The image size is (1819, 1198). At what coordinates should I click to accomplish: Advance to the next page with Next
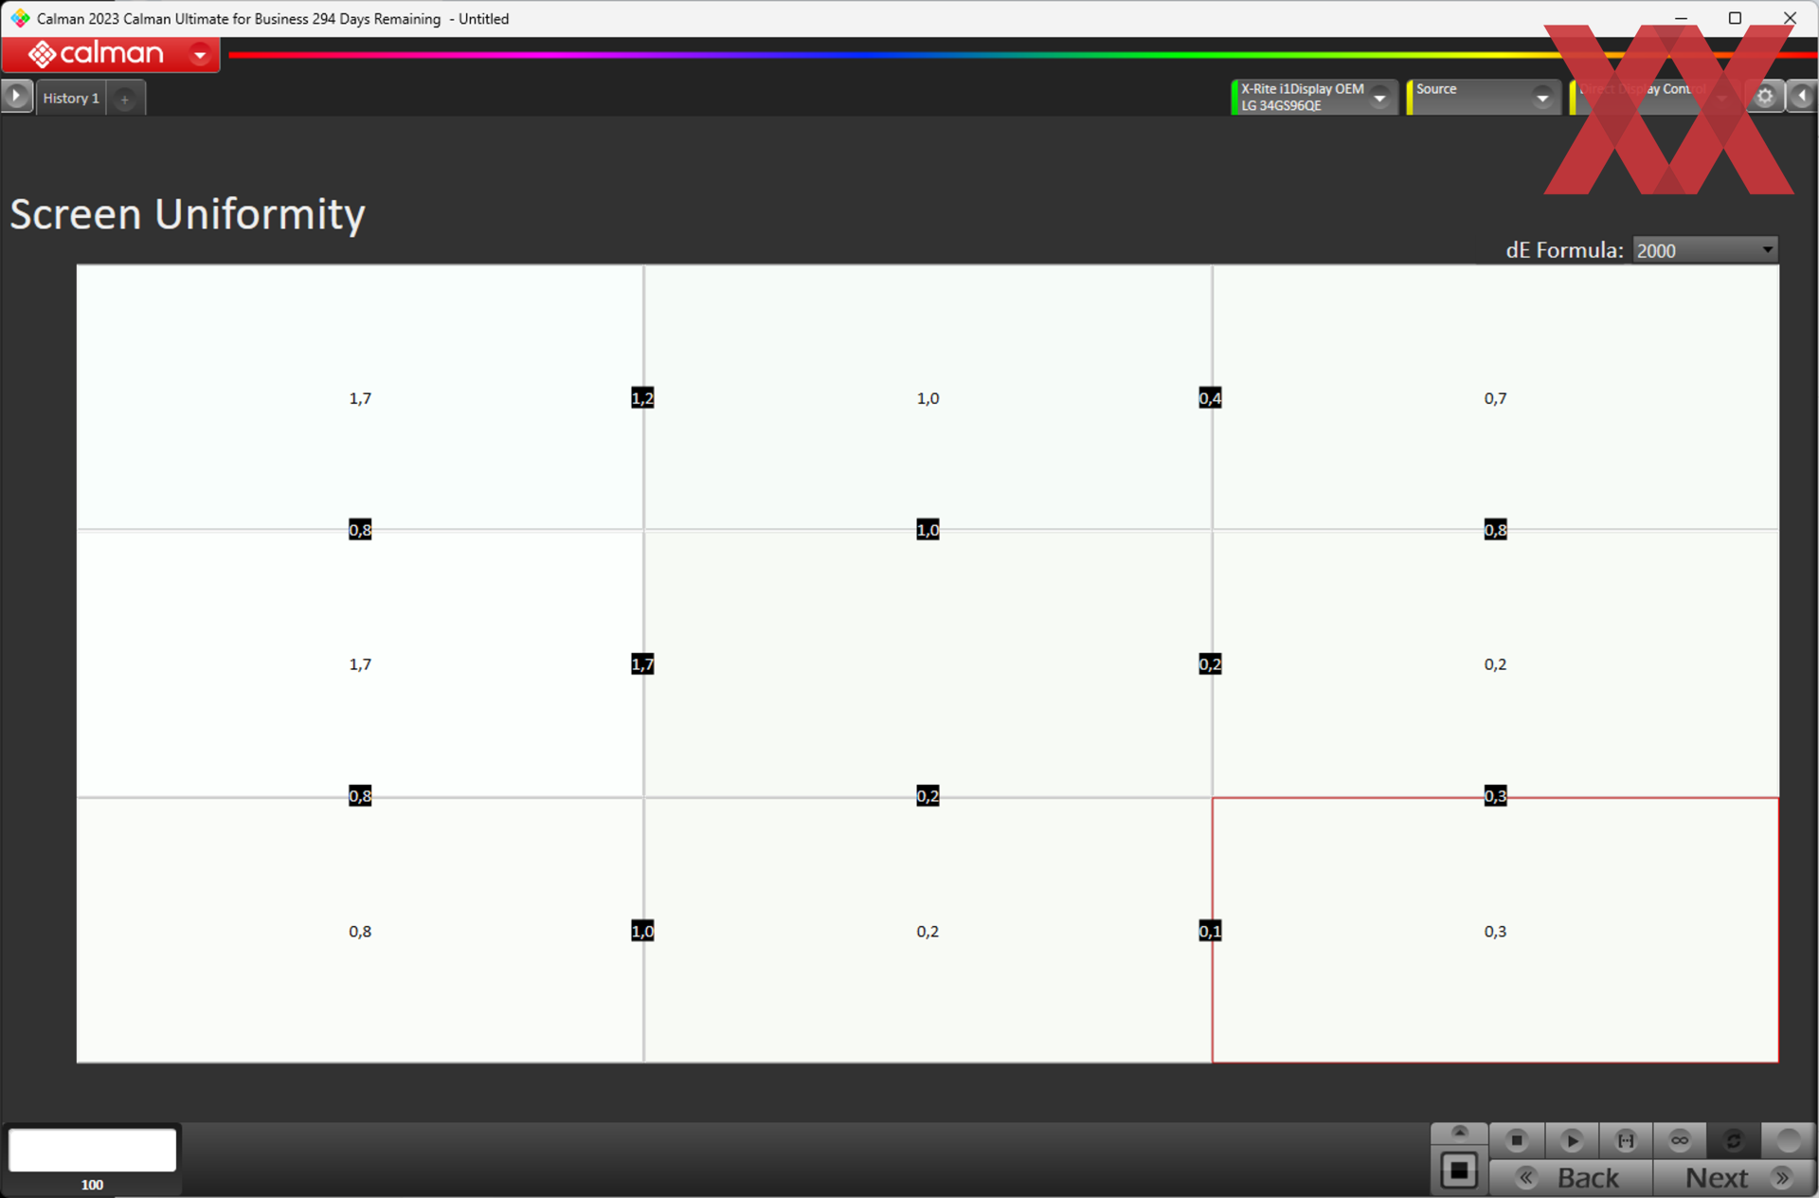click(x=1735, y=1177)
